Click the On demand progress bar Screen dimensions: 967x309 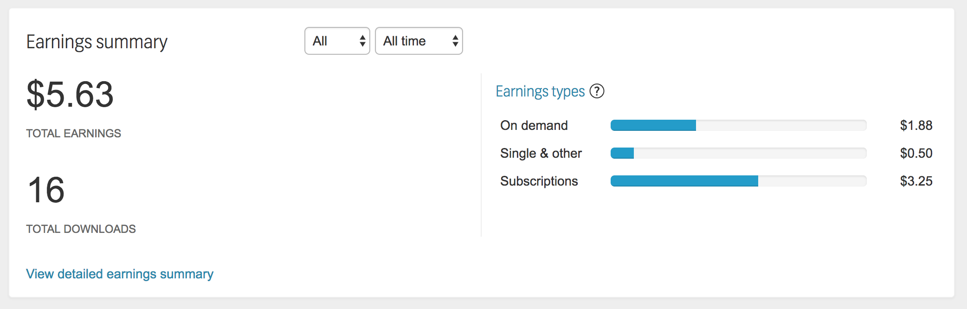tap(738, 125)
